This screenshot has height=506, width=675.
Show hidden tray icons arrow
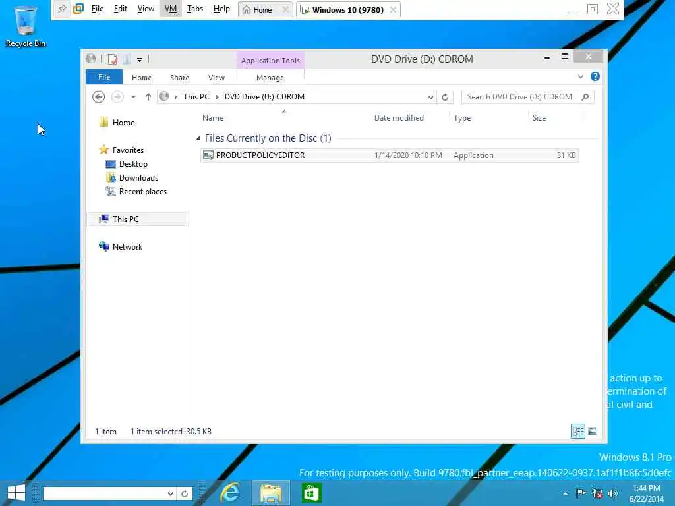[x=565, y=493]
